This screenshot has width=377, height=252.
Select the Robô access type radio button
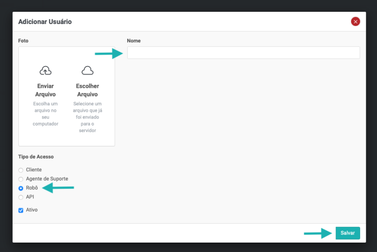[21, 188]
